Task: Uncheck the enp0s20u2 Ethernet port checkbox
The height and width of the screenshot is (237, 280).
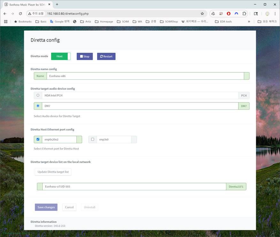Action: coord(38,139)
